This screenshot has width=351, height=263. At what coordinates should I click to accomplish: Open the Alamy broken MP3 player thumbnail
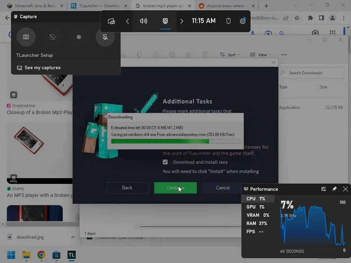40,153
